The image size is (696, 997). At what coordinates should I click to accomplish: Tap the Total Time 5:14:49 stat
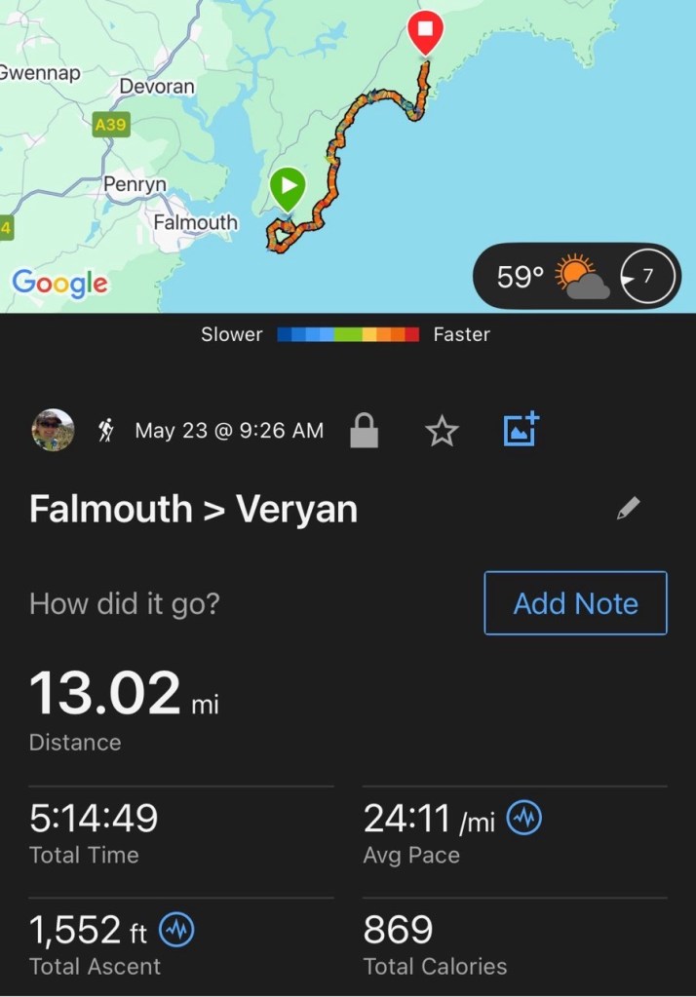point(94,820)
